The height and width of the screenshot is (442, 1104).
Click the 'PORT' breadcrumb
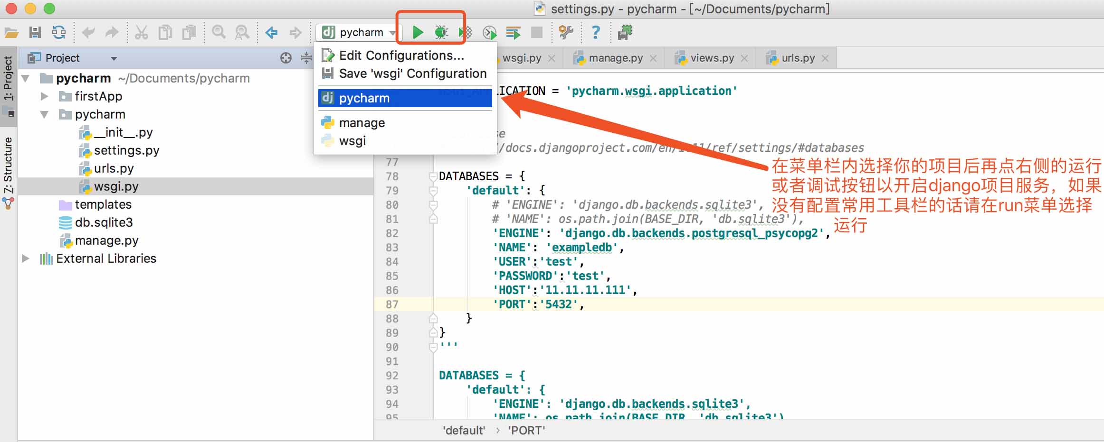(x=527, y=431)
